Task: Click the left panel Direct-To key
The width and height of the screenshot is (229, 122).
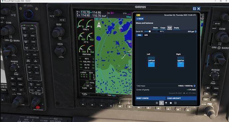Action: point(12,78)
